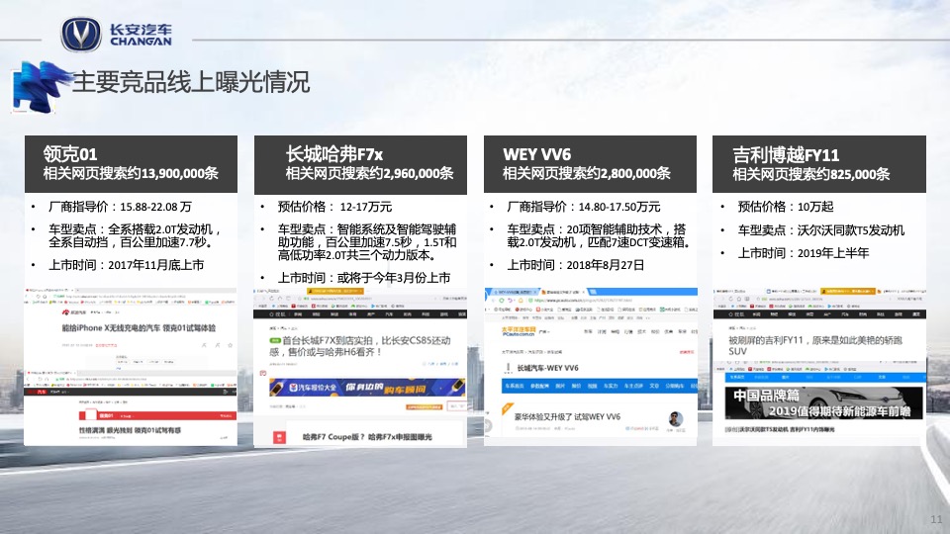Open the 能给iPhone X无线充电的汽车 领克01试驾体验 headline
This screenshot has width=950, height=534.
[x=139, y=327]
